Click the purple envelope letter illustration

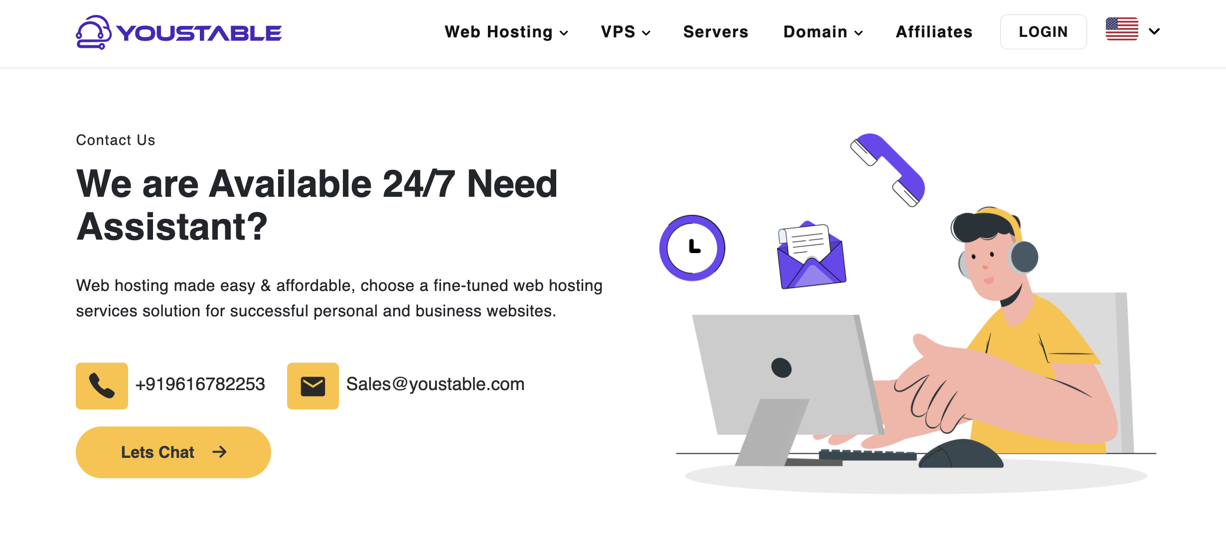point(811,255)
